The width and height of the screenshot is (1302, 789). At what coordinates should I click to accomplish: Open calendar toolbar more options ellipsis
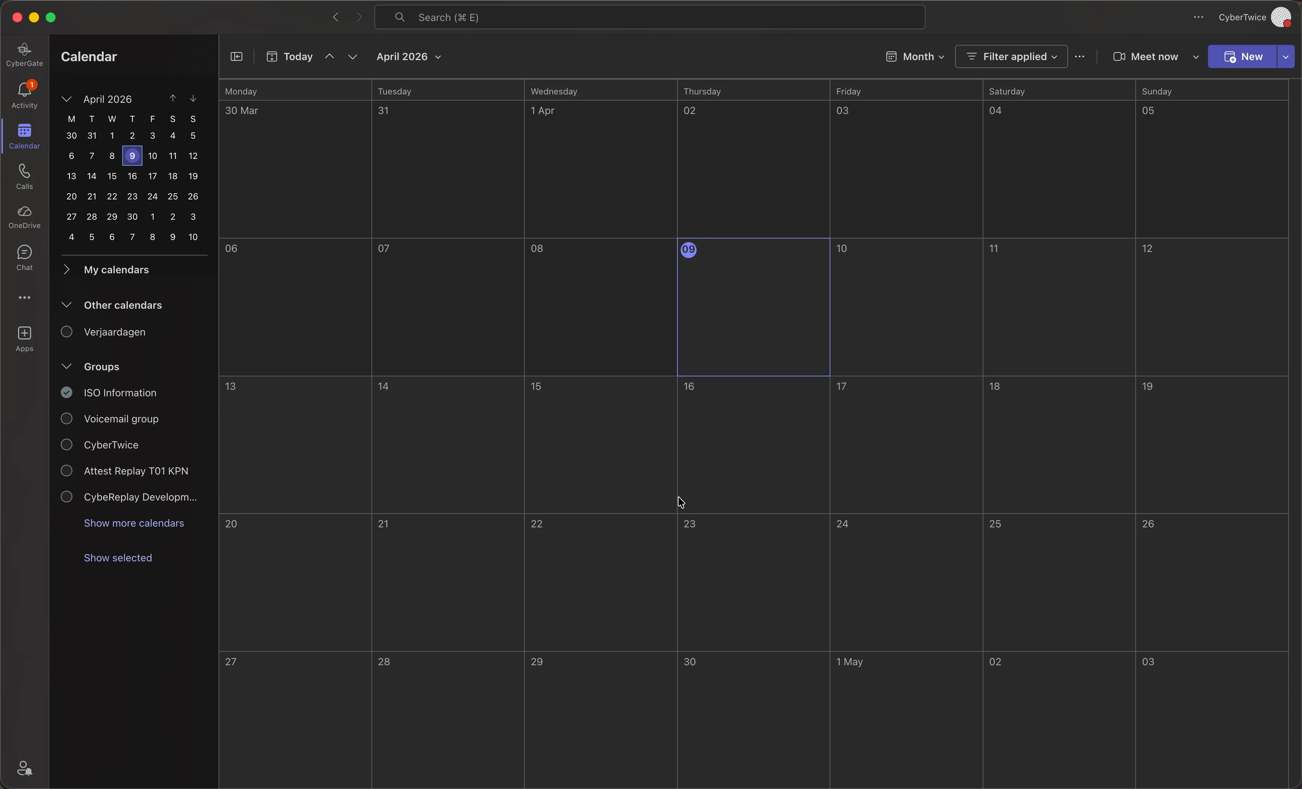[x=1080, y=56]
